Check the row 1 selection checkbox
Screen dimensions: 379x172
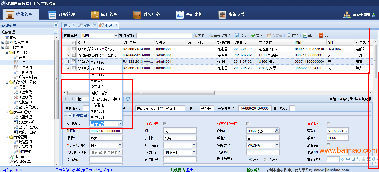click(x=74, y=49)
